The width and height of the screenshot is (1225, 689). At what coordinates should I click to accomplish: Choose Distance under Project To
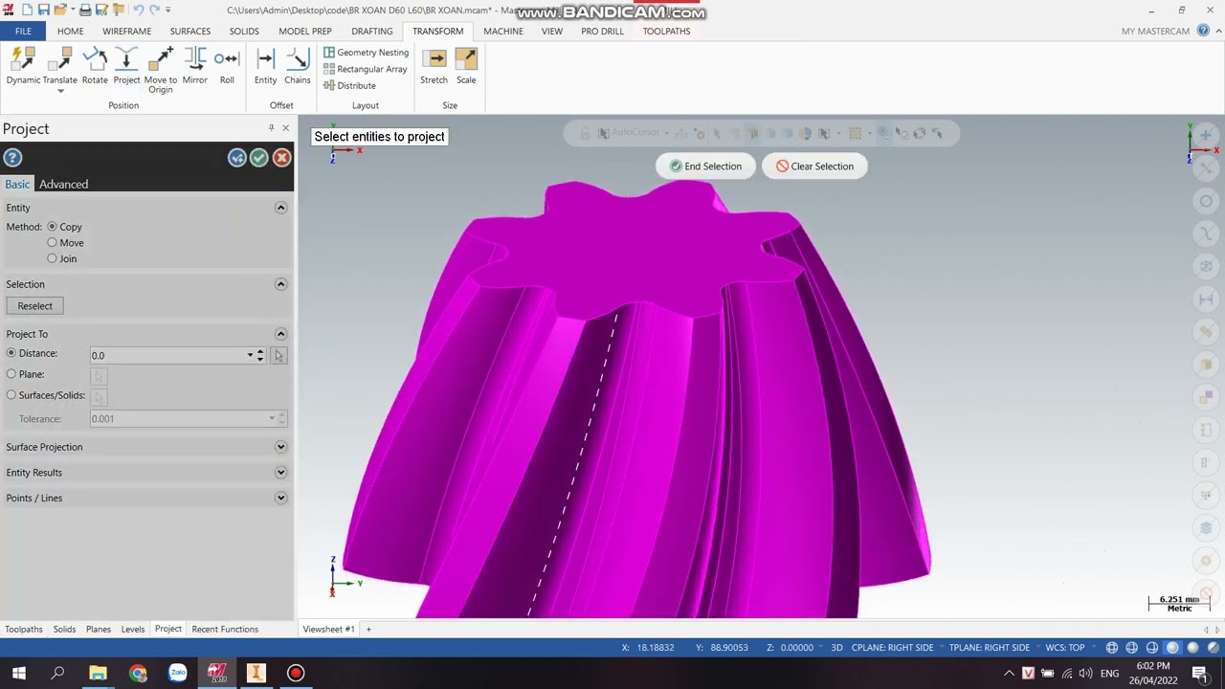tap(11, 353)
